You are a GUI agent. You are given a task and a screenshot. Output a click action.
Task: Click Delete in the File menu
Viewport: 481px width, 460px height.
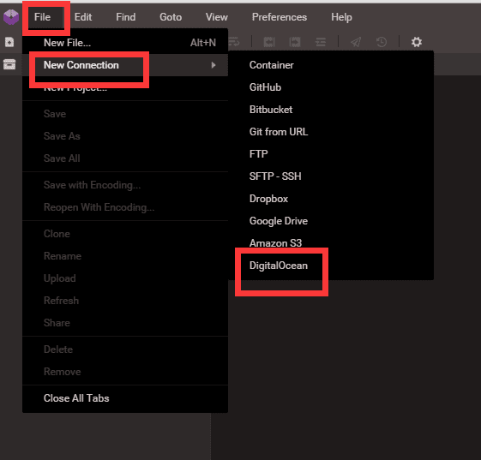[125, 349]
